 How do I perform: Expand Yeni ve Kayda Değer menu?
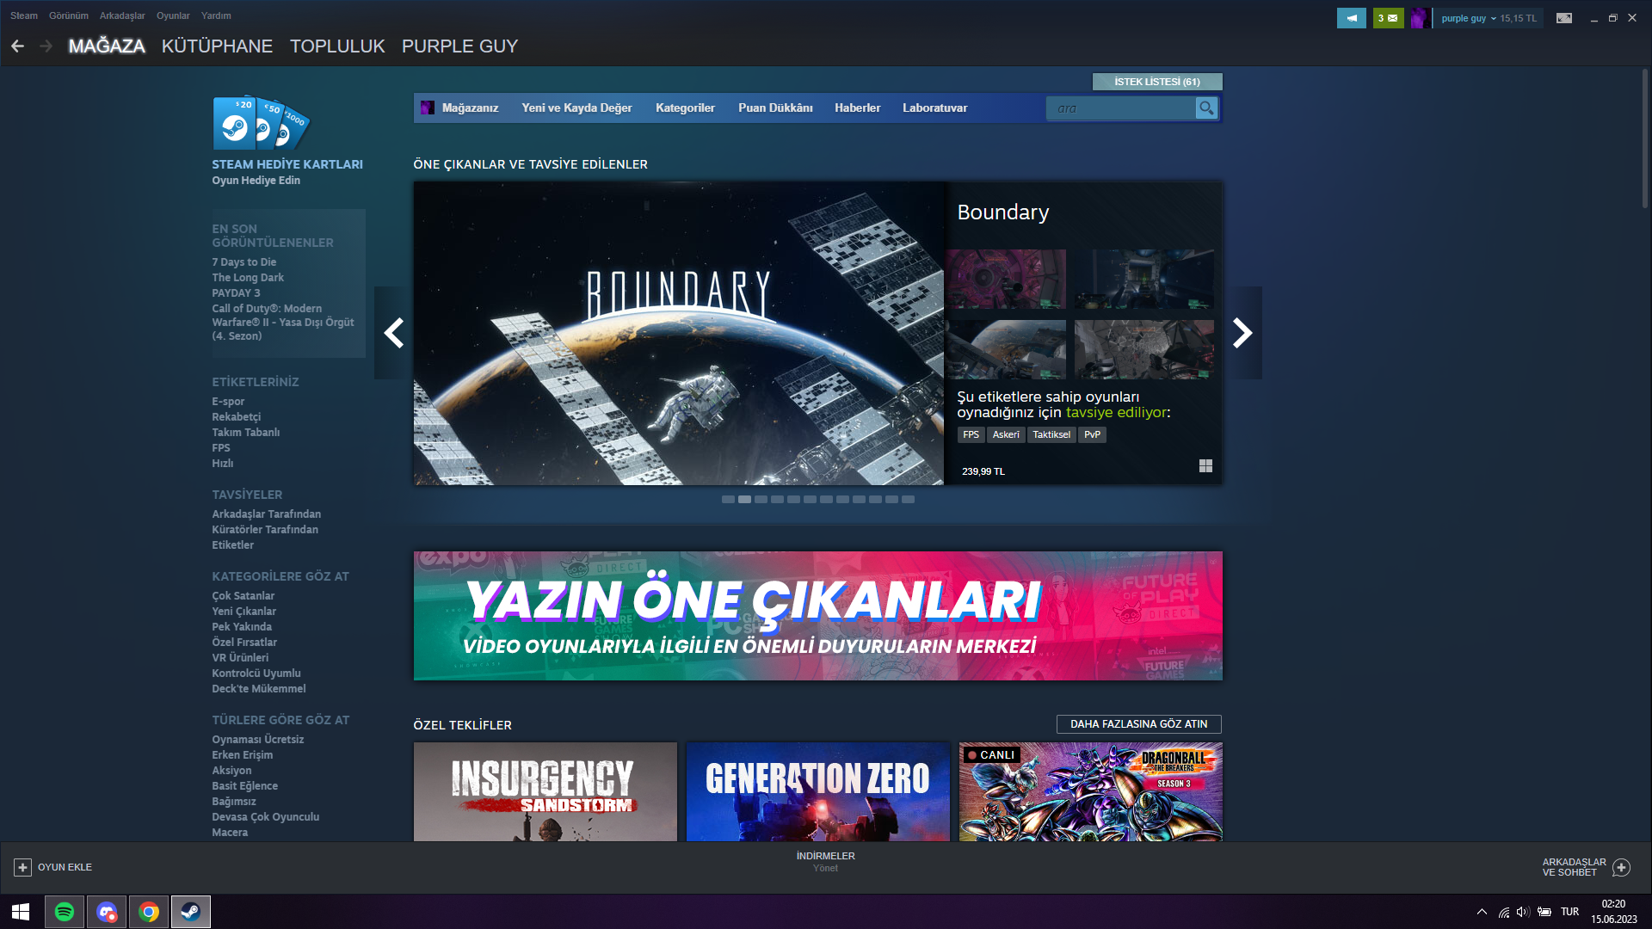[576, 108]
